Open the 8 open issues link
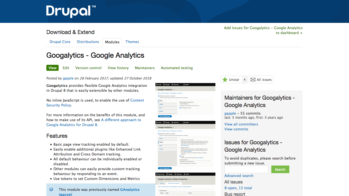 click(230, 188)
